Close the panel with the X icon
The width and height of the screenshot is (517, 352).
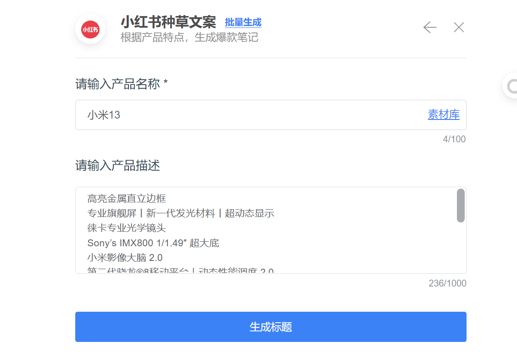[x=459, y=27]
